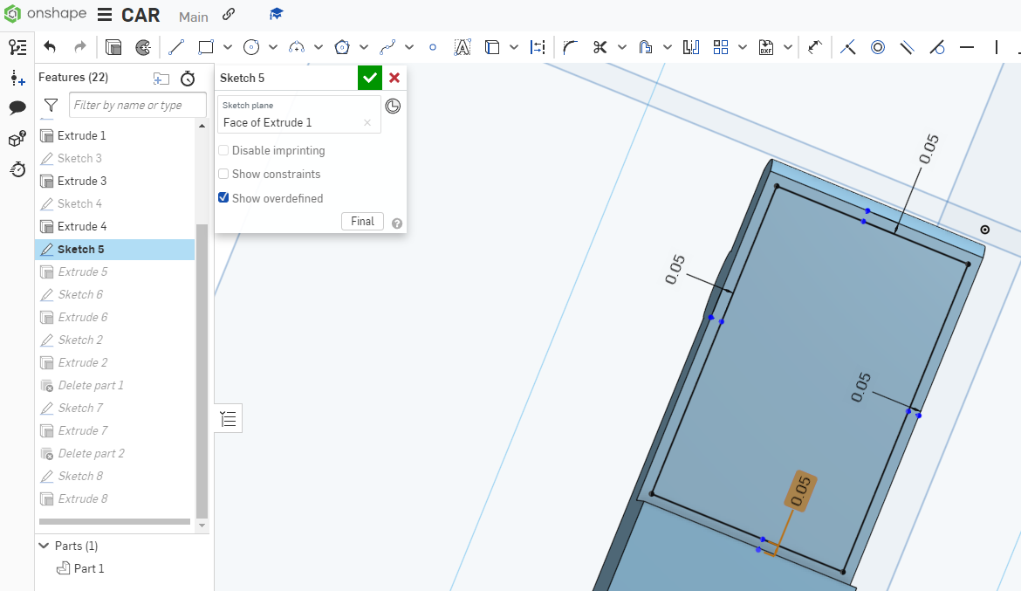This screenshot has width=1021, height=591.
Task: Open spline tool dropdown arrow
Action: tap(409, 47)
